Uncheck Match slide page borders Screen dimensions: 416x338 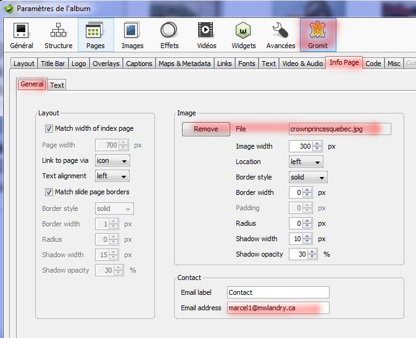49,192
